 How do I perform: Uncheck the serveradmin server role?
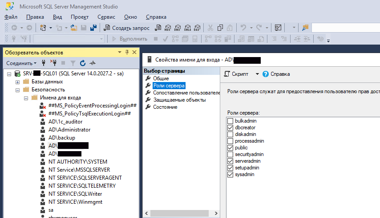point(230,161)
